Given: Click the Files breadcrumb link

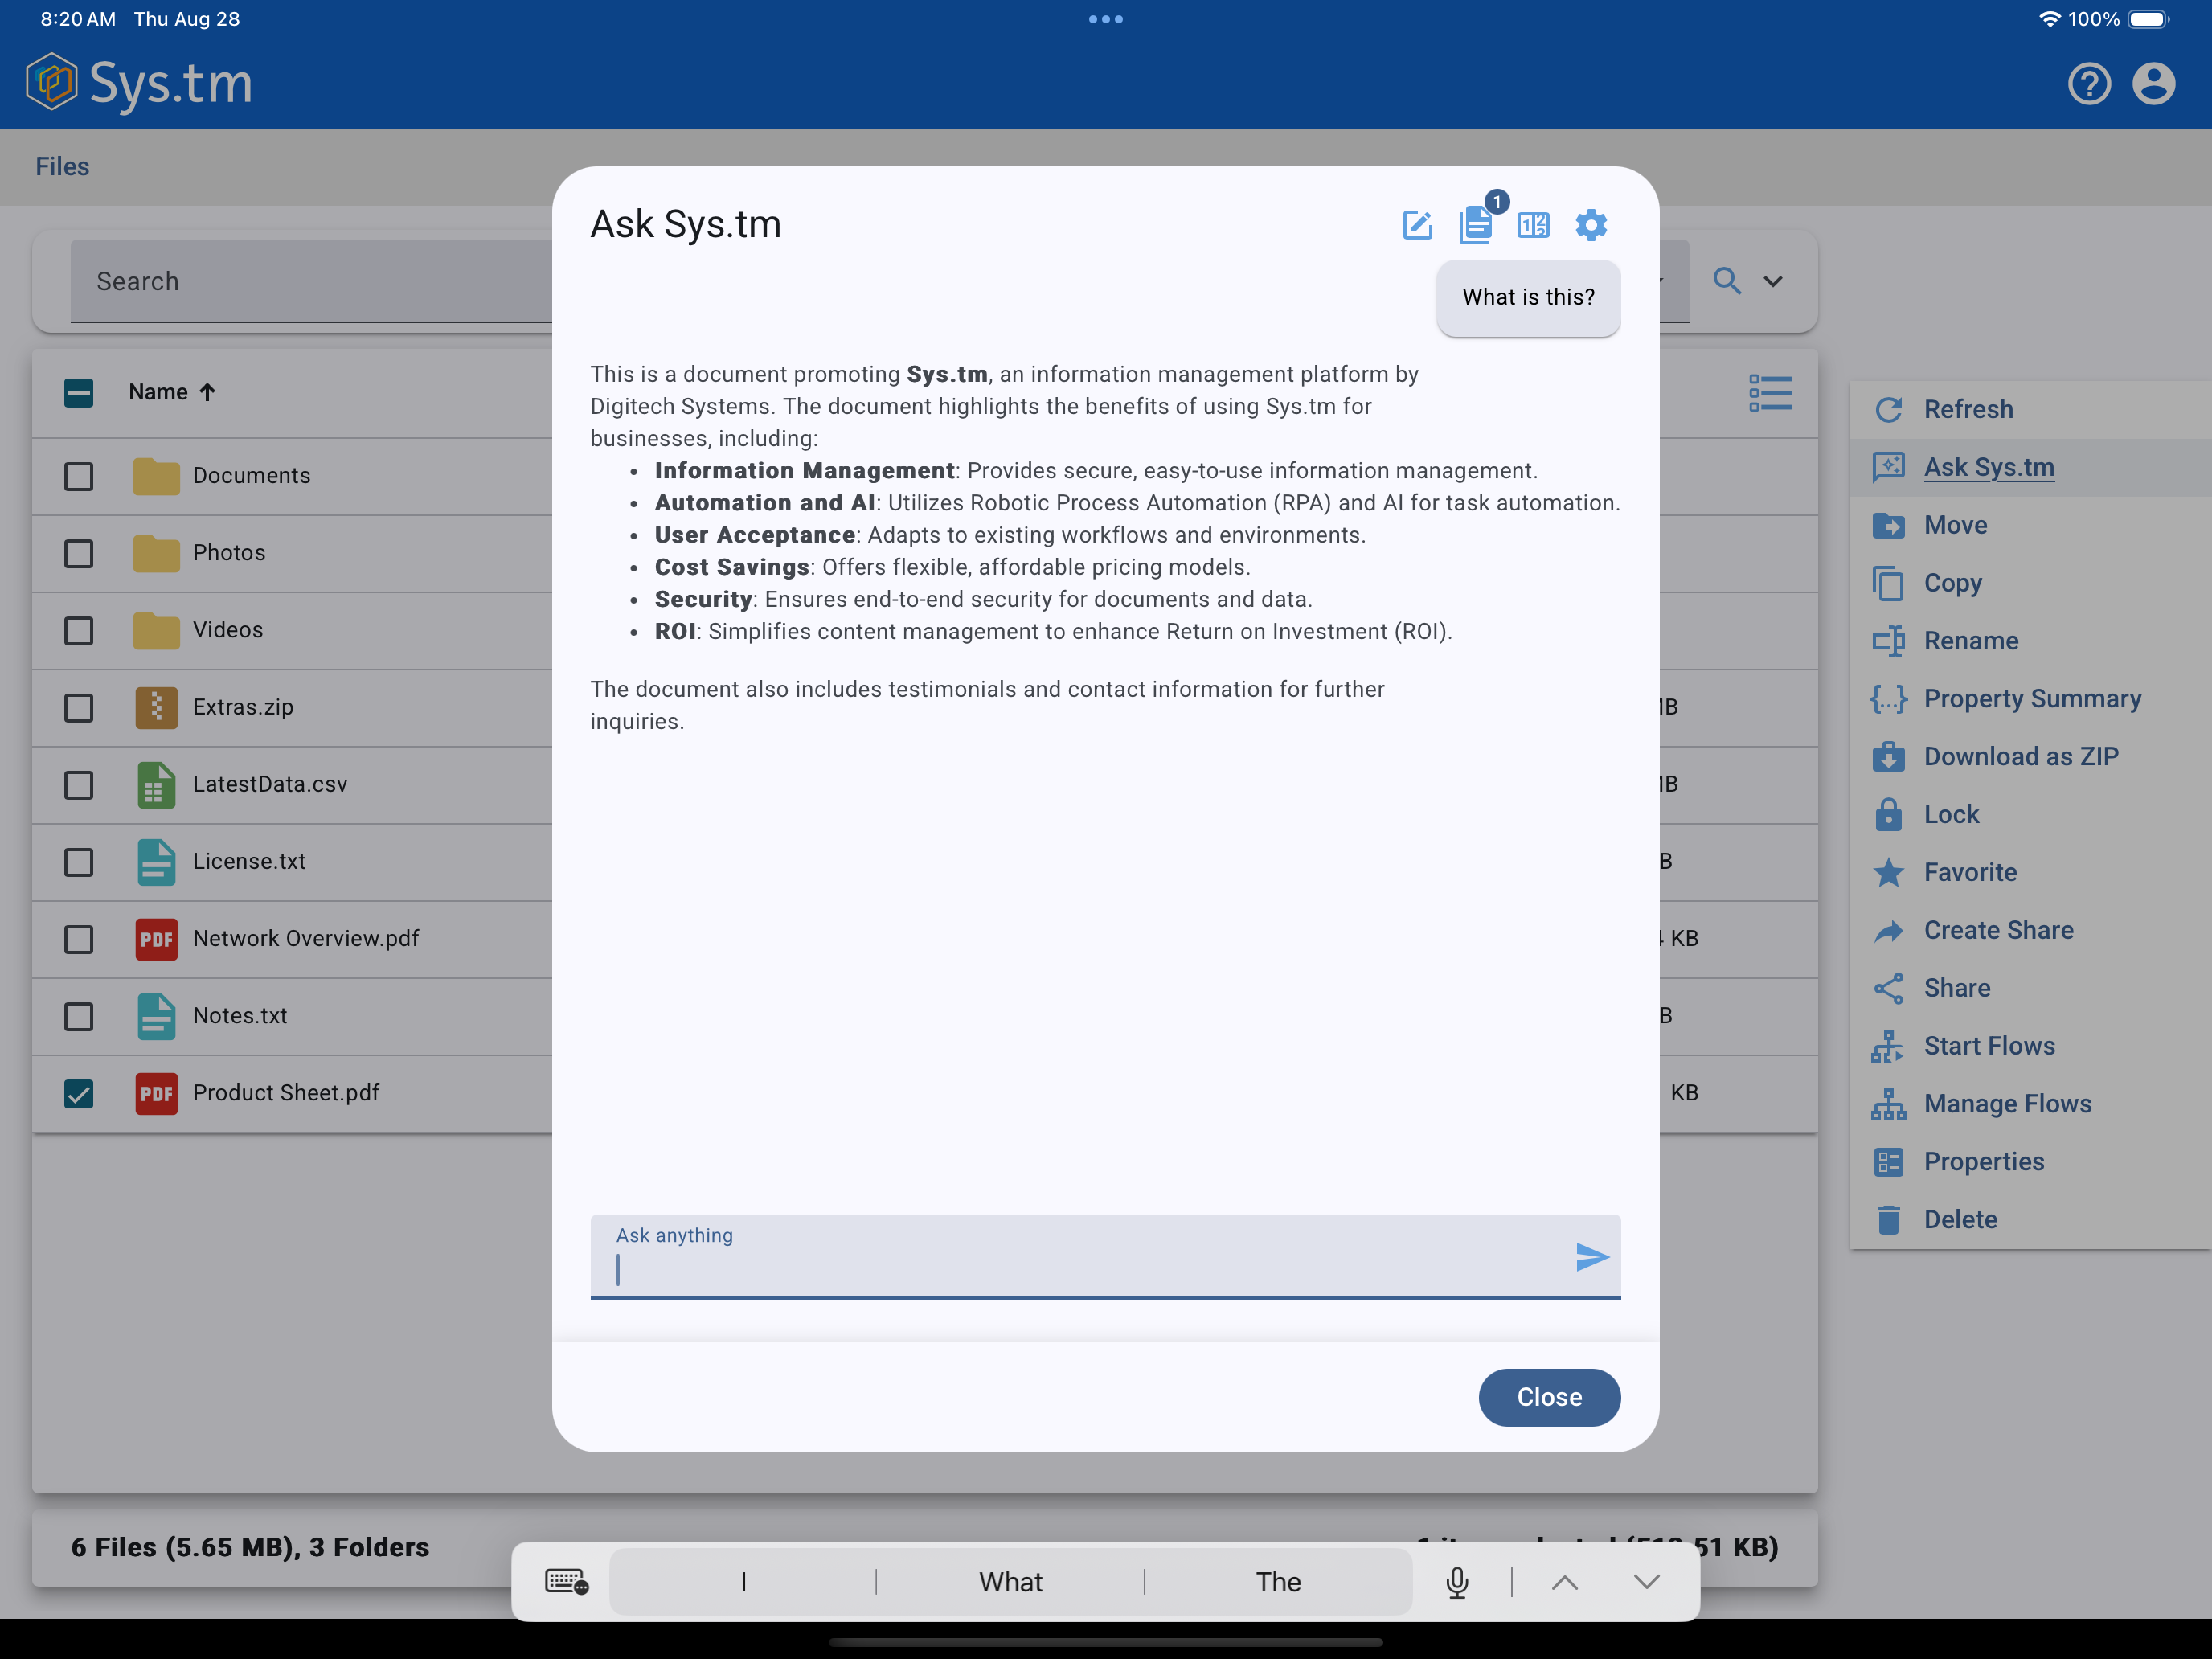Looking at the screenshot, I should [62, 166].
